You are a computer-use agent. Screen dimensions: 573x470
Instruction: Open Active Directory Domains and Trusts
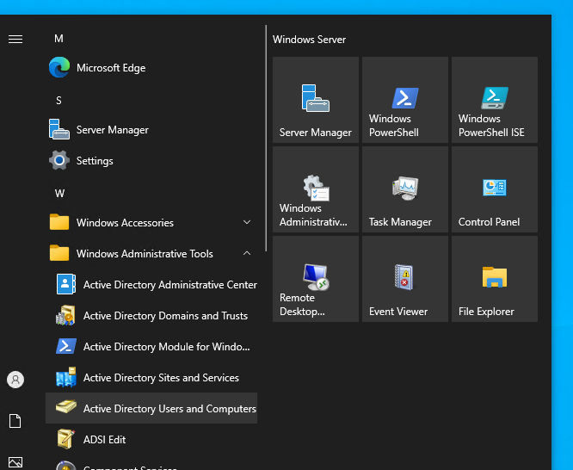[x=151, y=315]
